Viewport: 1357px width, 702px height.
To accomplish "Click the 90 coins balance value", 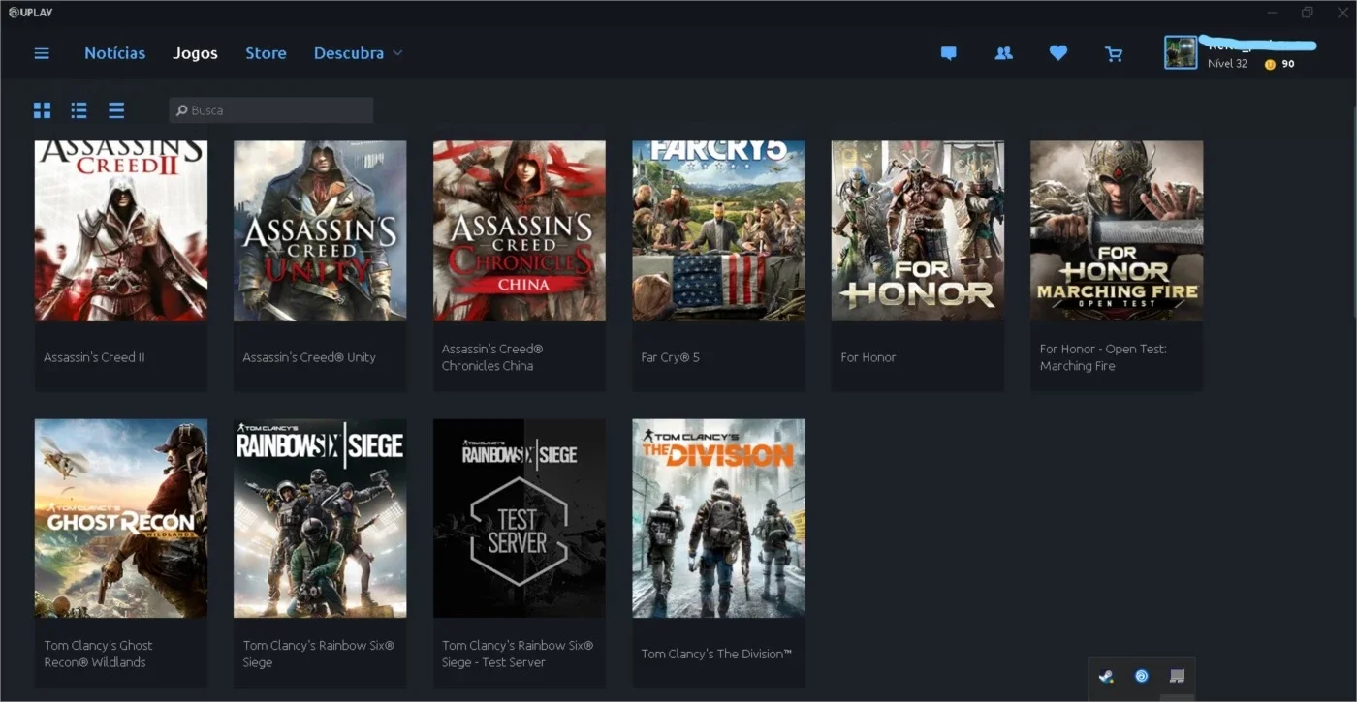I will (1288, 64).
